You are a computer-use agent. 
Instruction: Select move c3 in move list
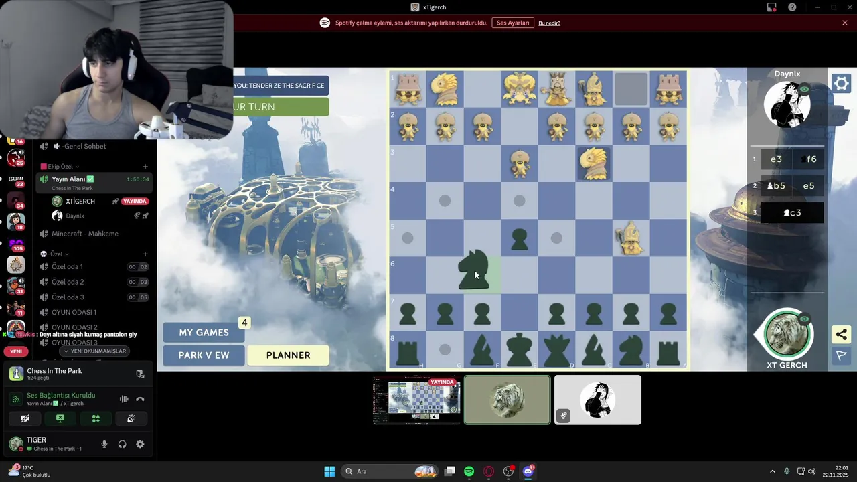coord(792,213)
